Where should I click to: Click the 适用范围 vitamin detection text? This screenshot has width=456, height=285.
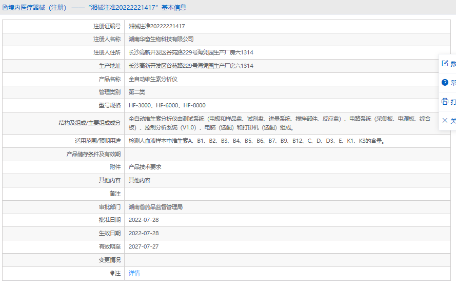257,141
